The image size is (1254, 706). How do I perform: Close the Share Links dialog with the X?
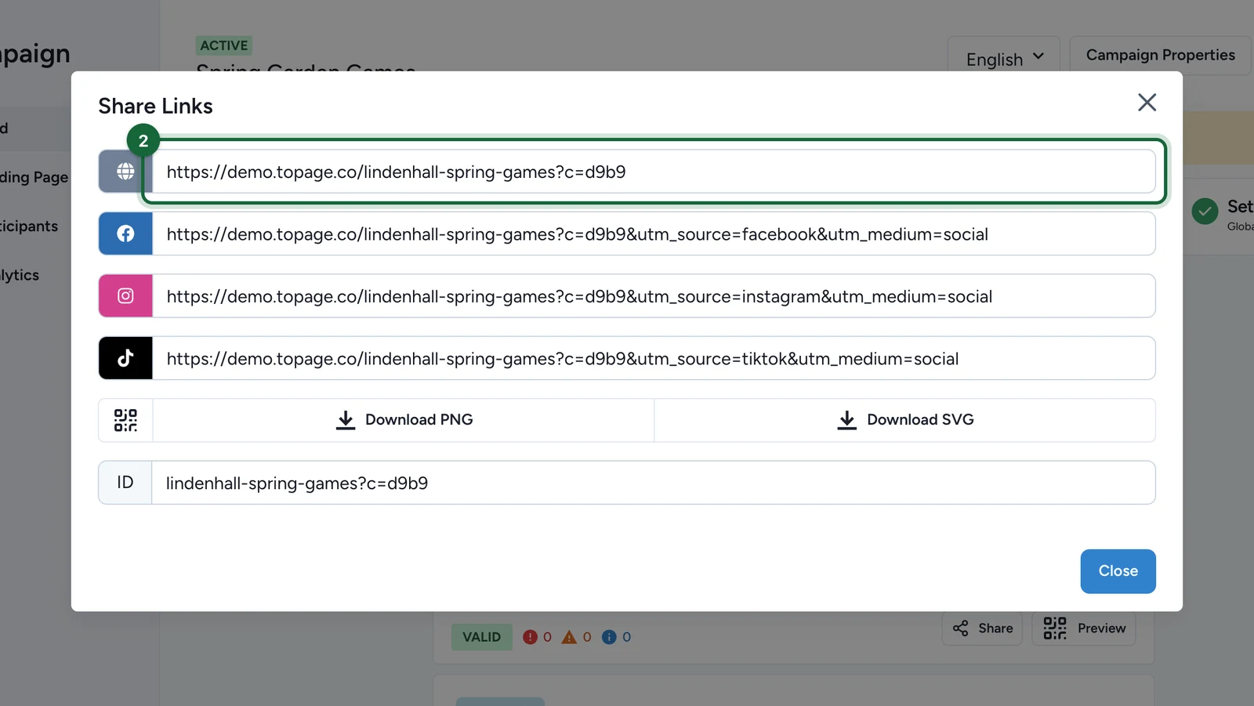1147,102
